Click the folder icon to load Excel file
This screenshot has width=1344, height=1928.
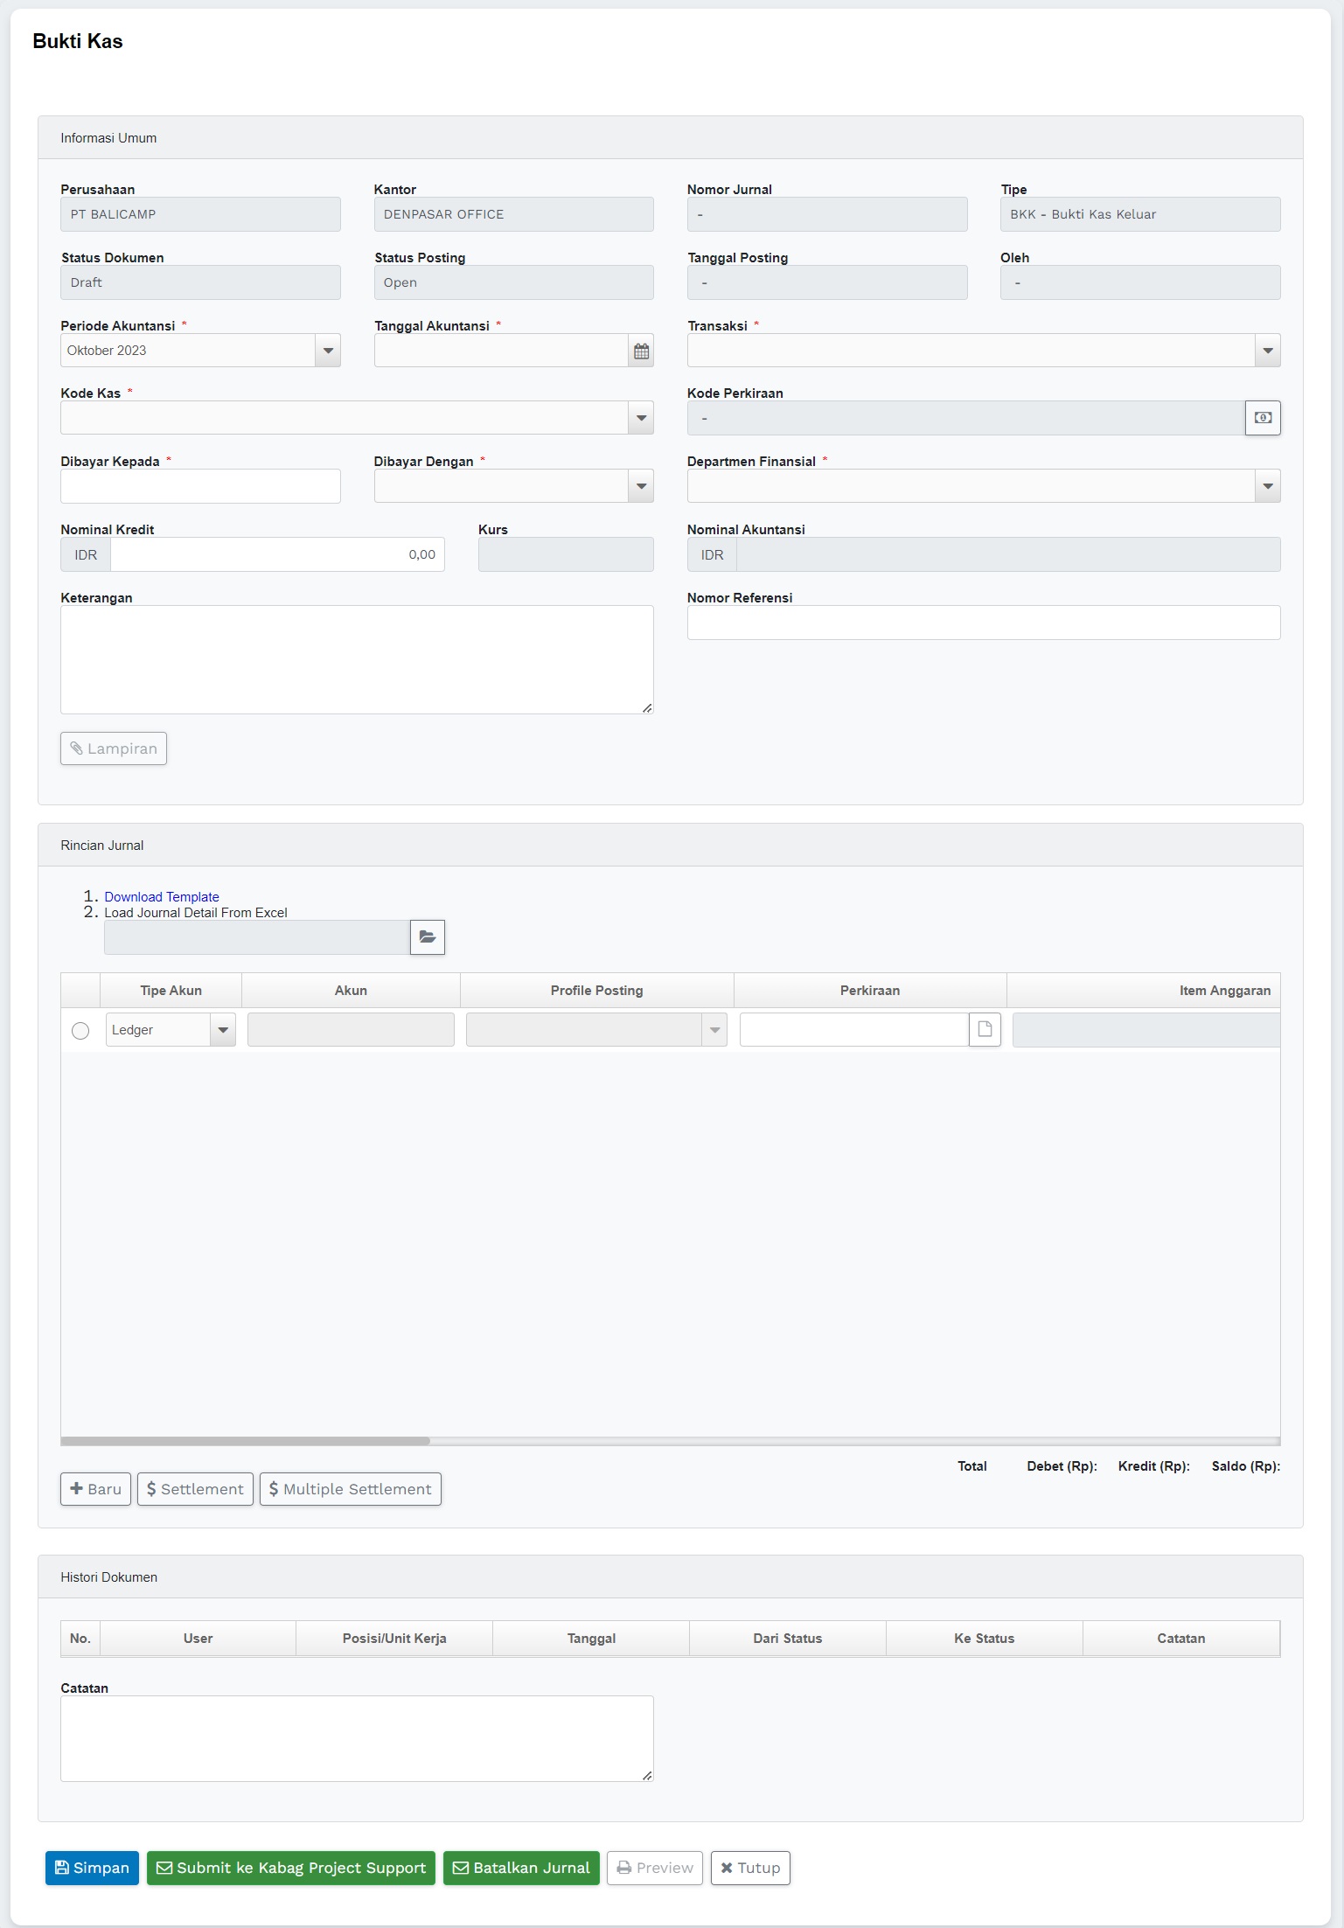[x=428, y=937]
